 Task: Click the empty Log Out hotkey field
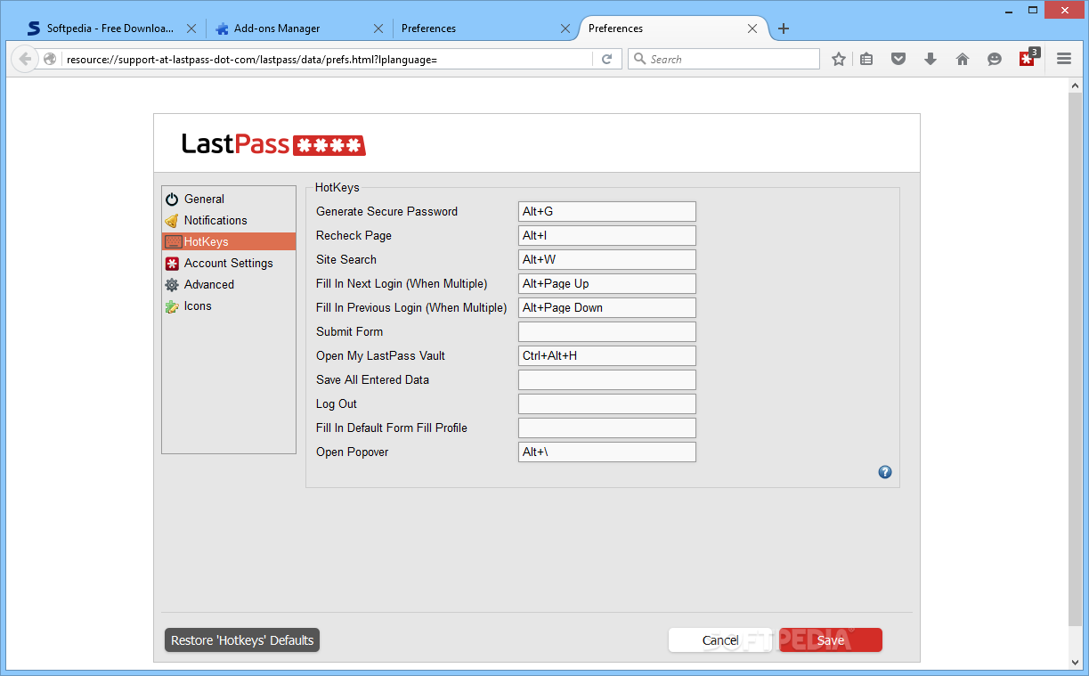[607, 403]
